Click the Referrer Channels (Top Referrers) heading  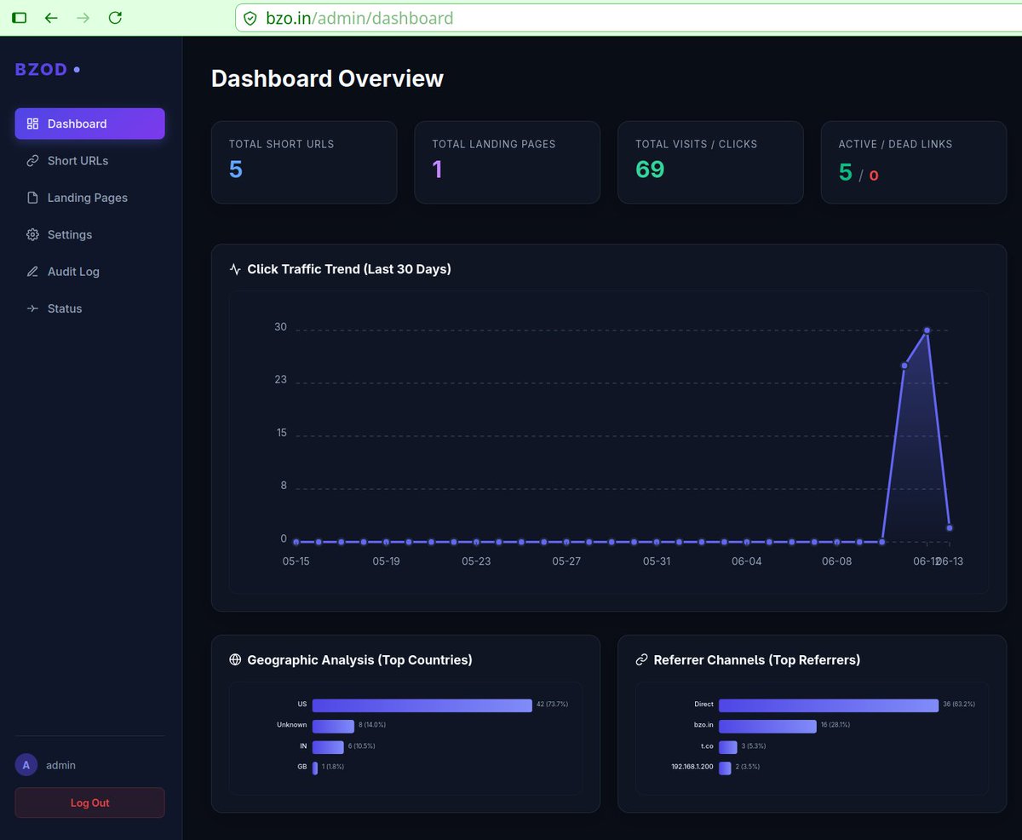click(x=757, y=659)
